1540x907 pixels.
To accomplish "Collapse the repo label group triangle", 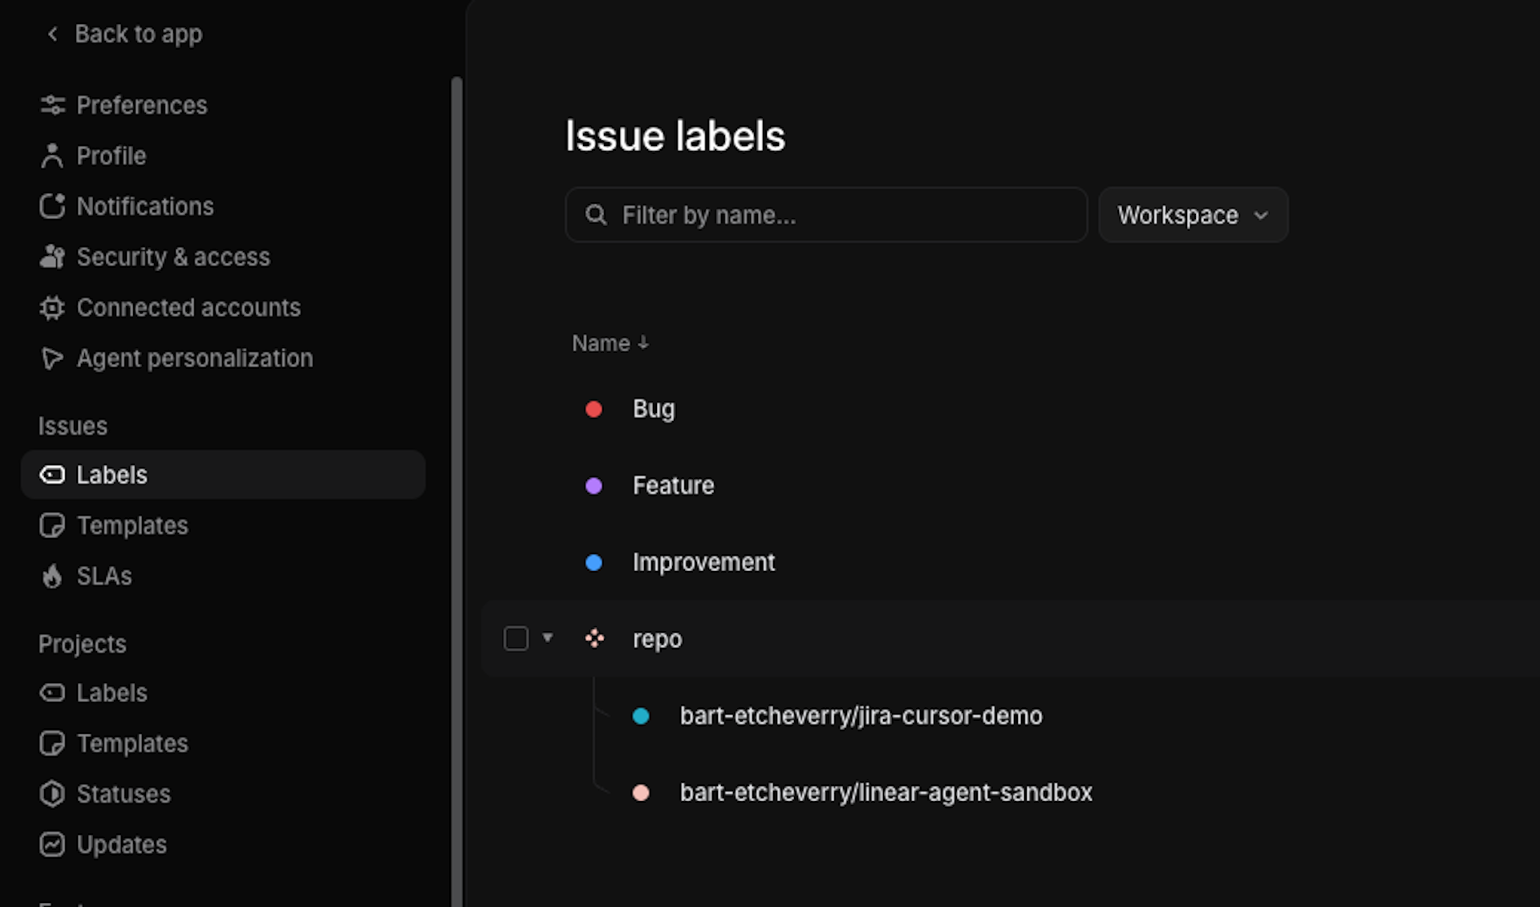I will pos(548,638).
